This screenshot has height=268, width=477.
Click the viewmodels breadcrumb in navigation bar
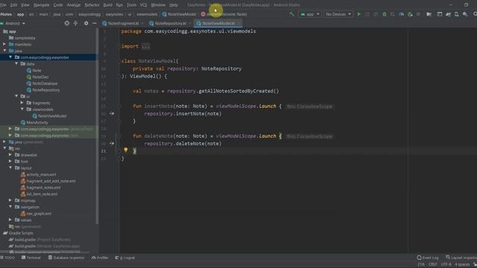click(x=147, y=14)
